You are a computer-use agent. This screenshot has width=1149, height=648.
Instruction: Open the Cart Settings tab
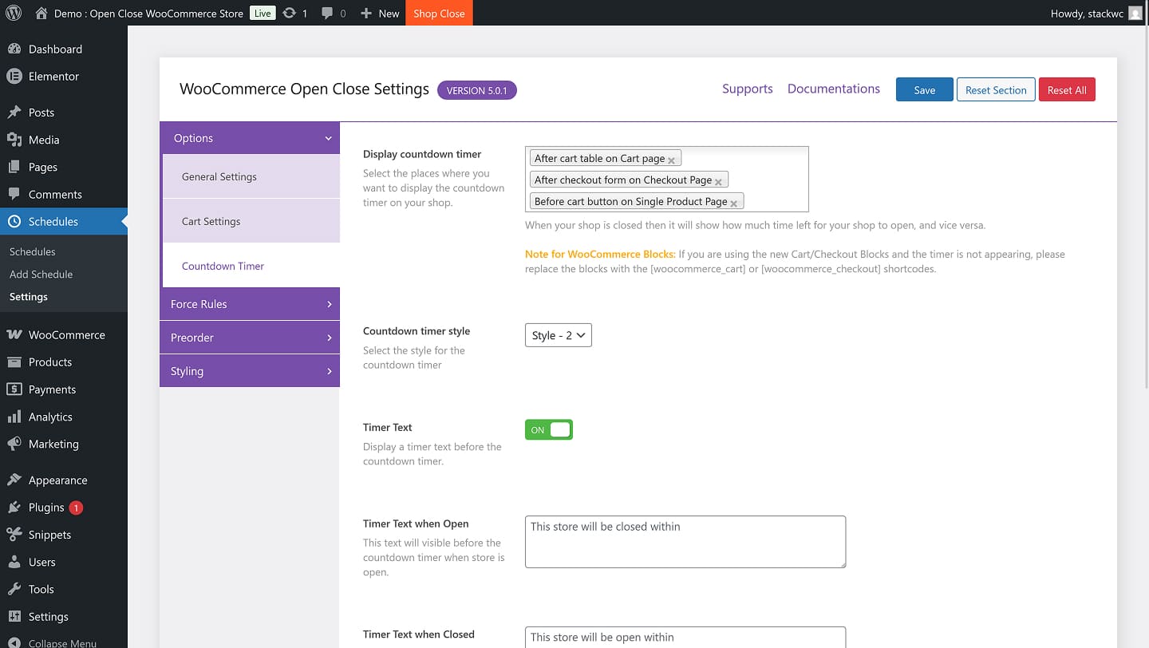pos(251,221)
